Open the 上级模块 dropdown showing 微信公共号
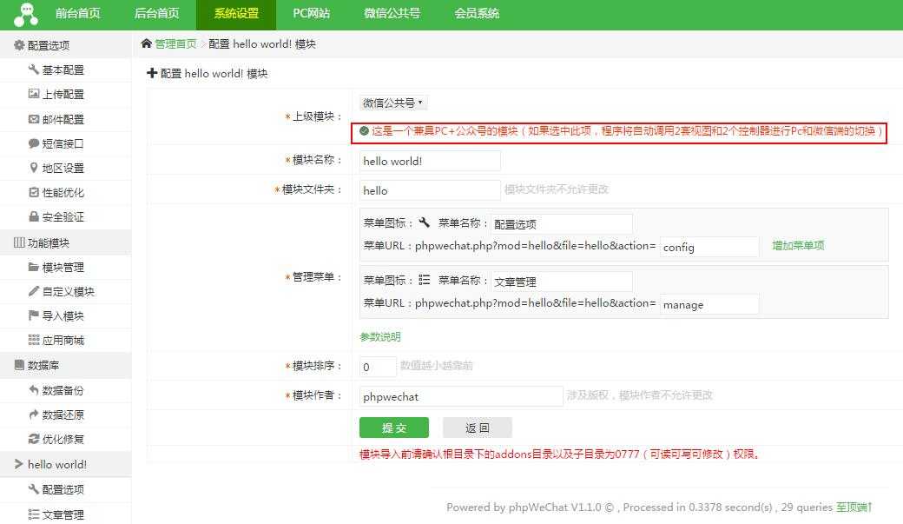 coord(393,103)
